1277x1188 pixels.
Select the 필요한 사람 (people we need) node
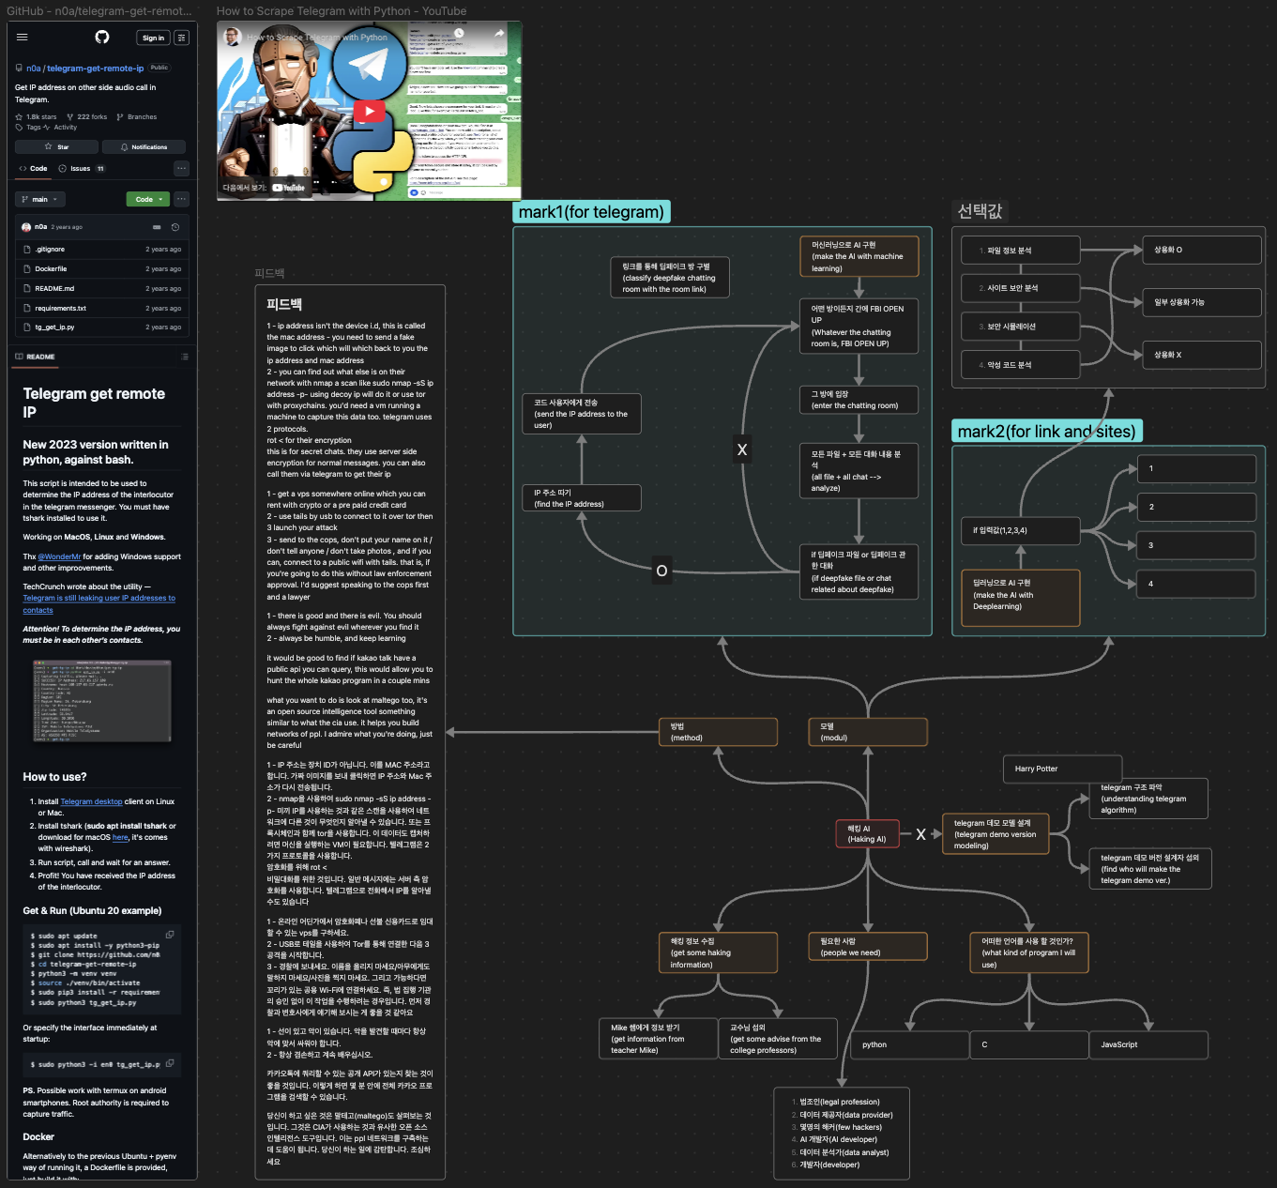pos(868,947)
